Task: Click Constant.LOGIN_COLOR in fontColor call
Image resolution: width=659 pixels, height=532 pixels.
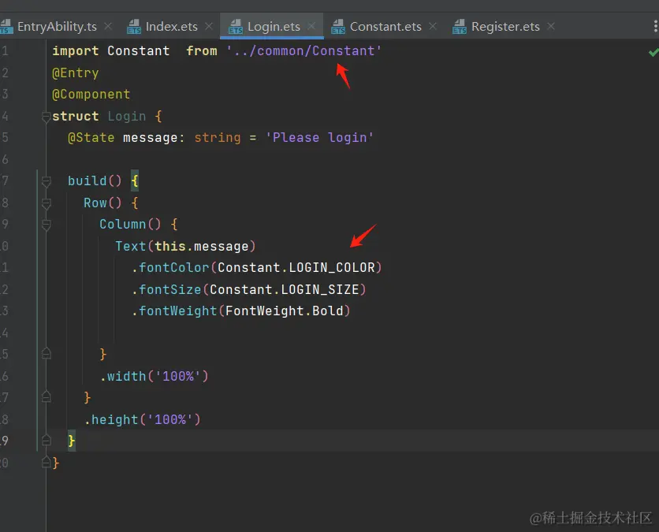Action: pyautogui.click(x=296, y=268)
